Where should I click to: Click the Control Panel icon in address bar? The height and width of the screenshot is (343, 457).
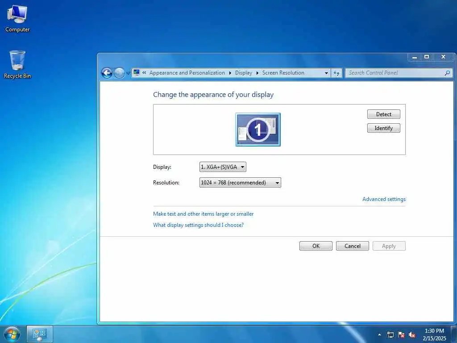[137, 73]
